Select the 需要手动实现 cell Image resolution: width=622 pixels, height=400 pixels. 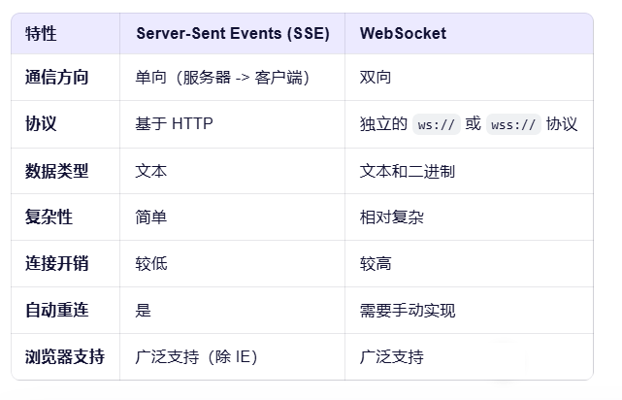pyautogui.click(x=408, y=311)
